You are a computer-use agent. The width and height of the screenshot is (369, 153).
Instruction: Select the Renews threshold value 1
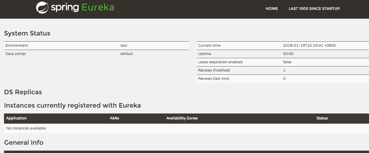pos(284,70)
